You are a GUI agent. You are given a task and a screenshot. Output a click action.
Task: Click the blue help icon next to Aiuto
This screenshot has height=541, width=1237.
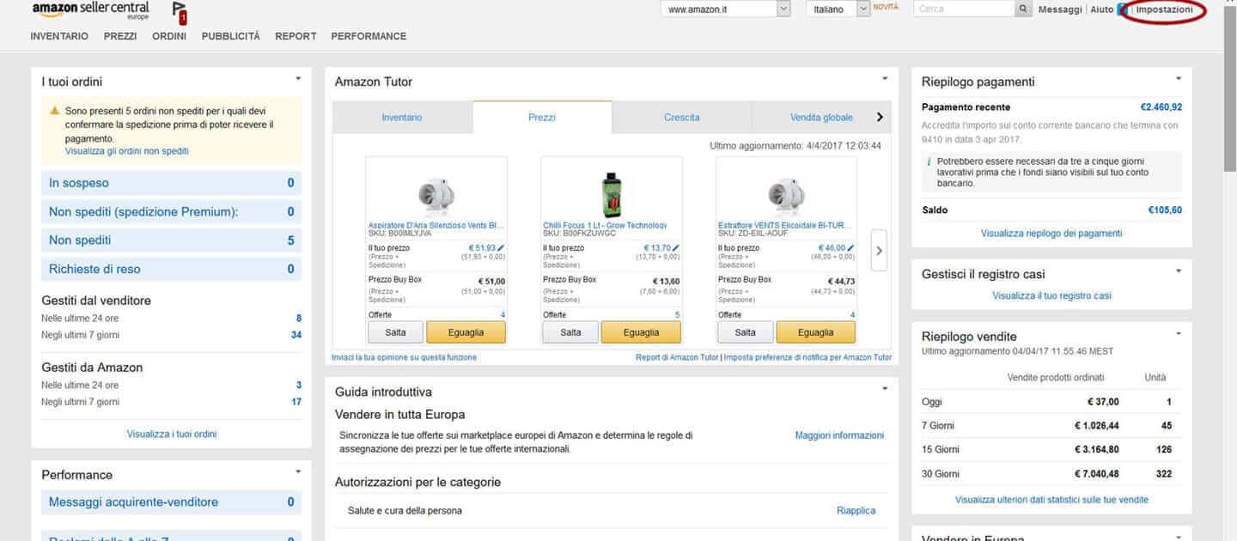pyautogui.click(x=1121, y=9)
